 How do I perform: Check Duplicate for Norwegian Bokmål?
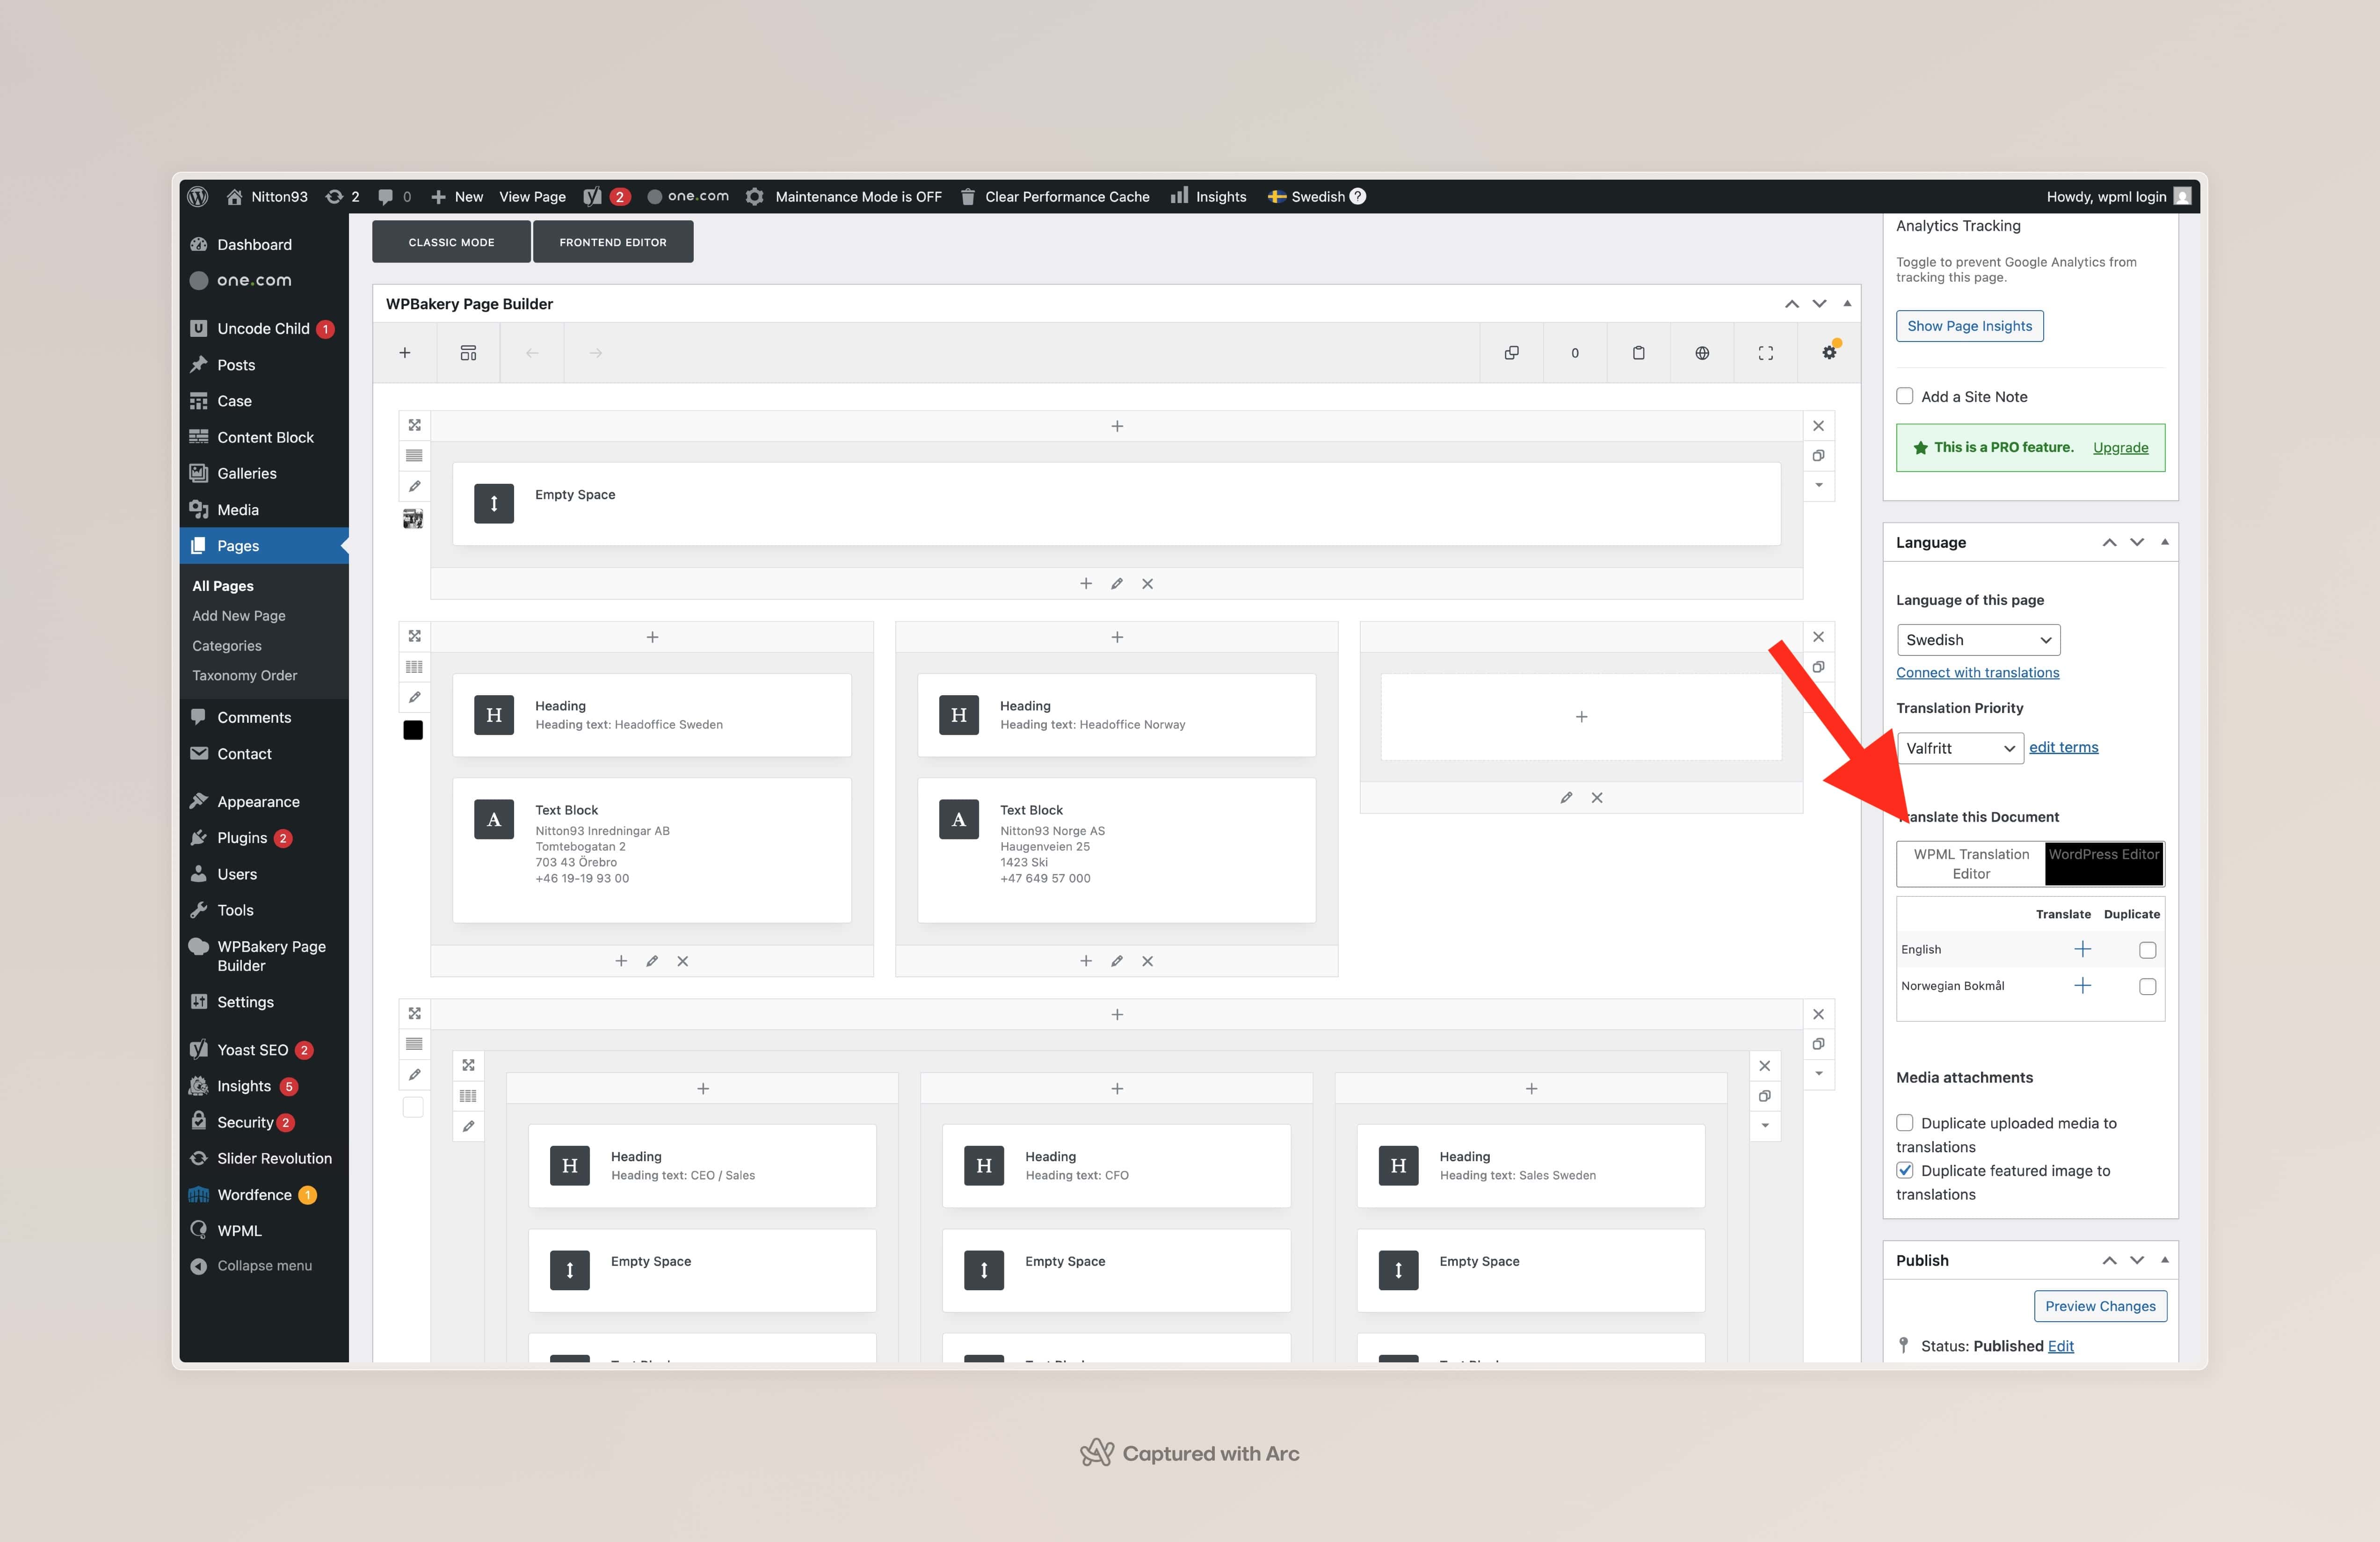(2147, 987)
